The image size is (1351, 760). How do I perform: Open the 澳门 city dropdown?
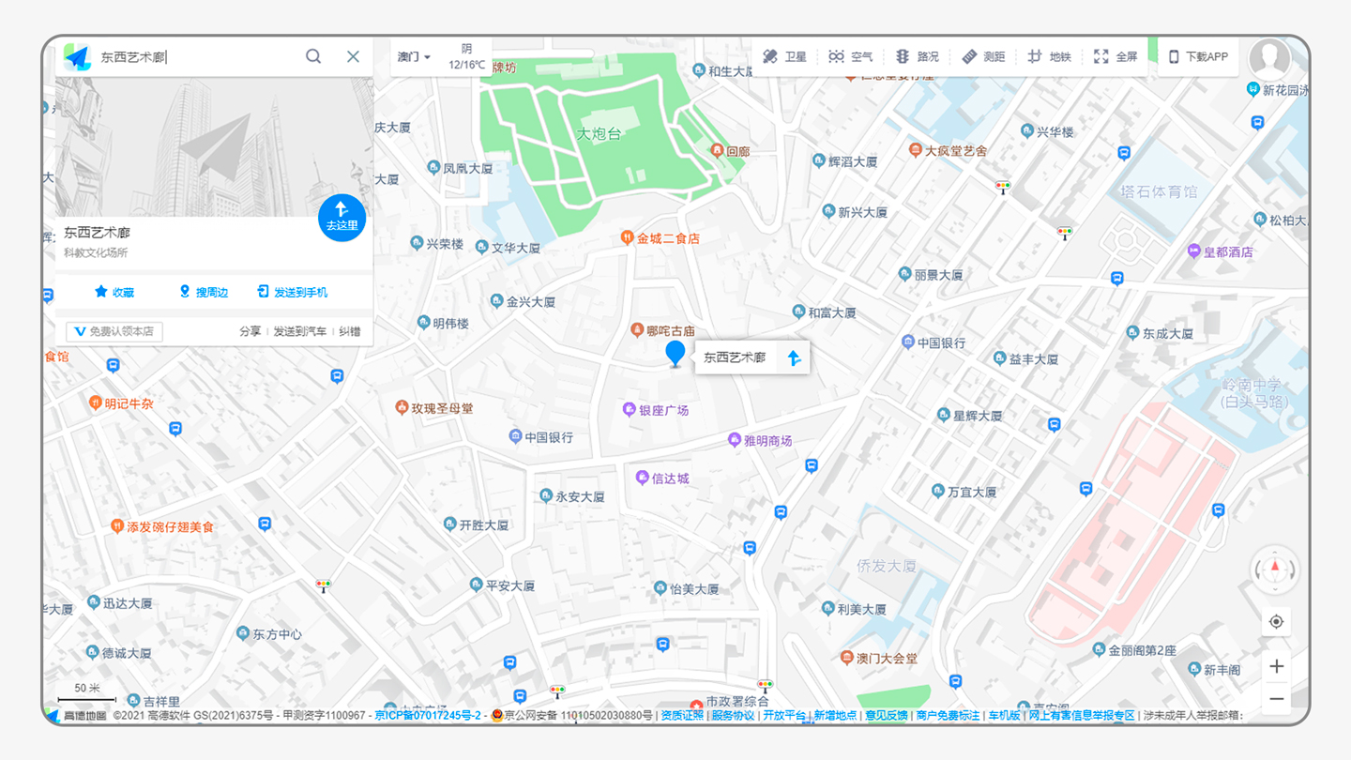[x=414, y=57]
